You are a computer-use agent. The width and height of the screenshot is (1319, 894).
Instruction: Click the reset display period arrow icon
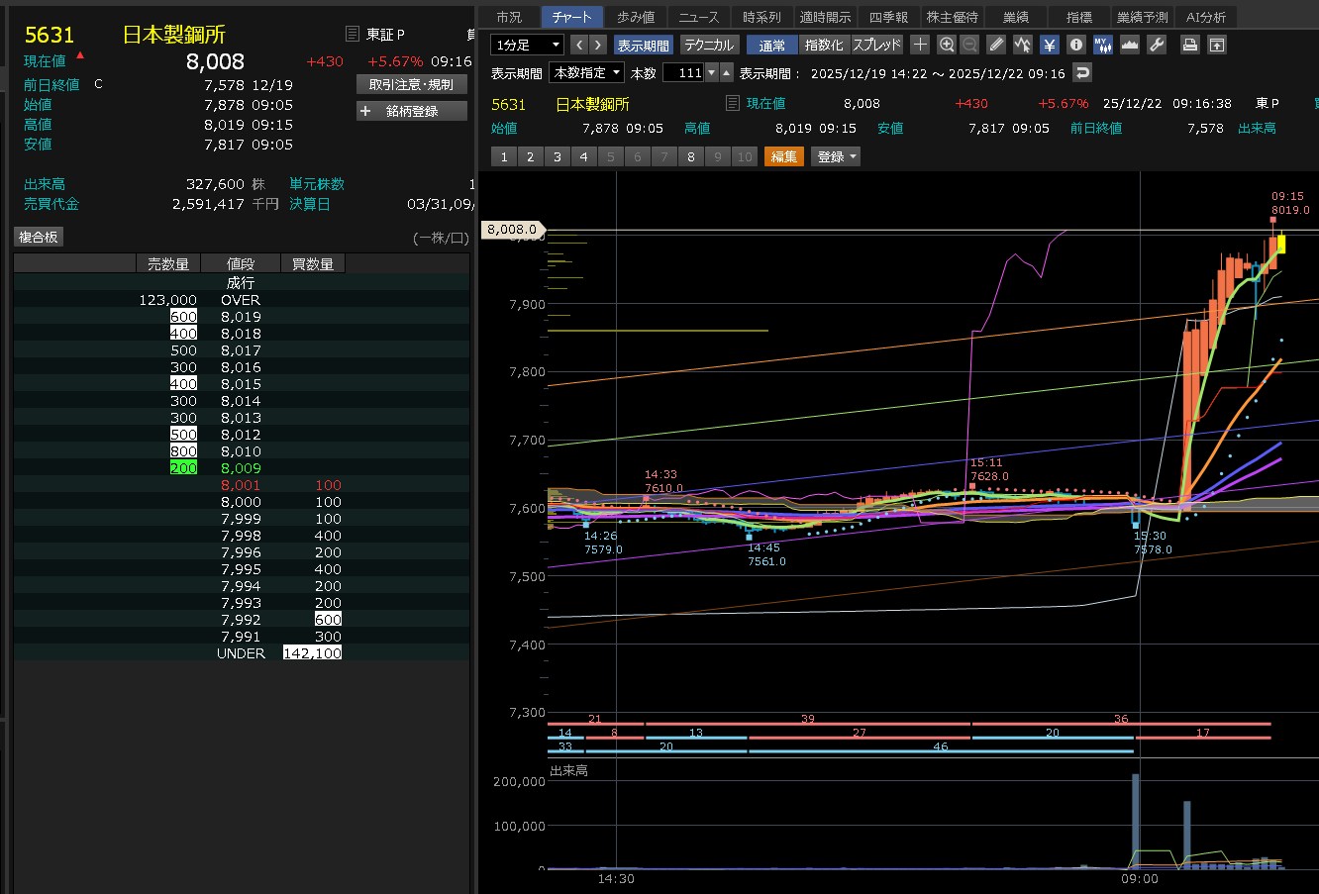pyautogui.click(x=1082, y=72)
